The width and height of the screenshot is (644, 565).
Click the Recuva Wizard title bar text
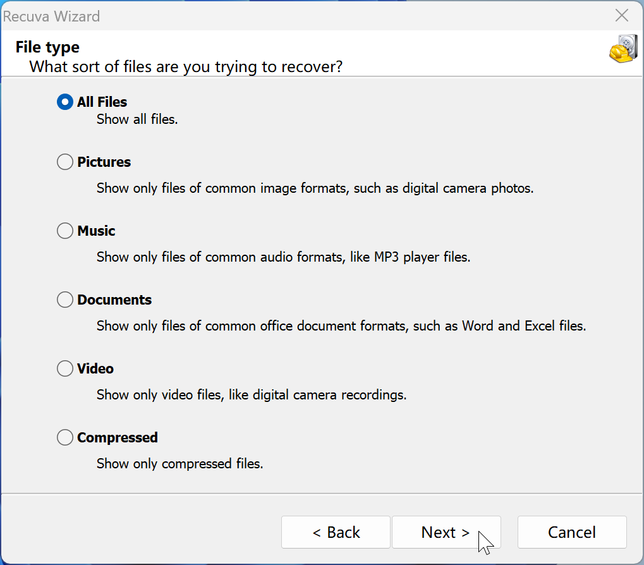52,16
